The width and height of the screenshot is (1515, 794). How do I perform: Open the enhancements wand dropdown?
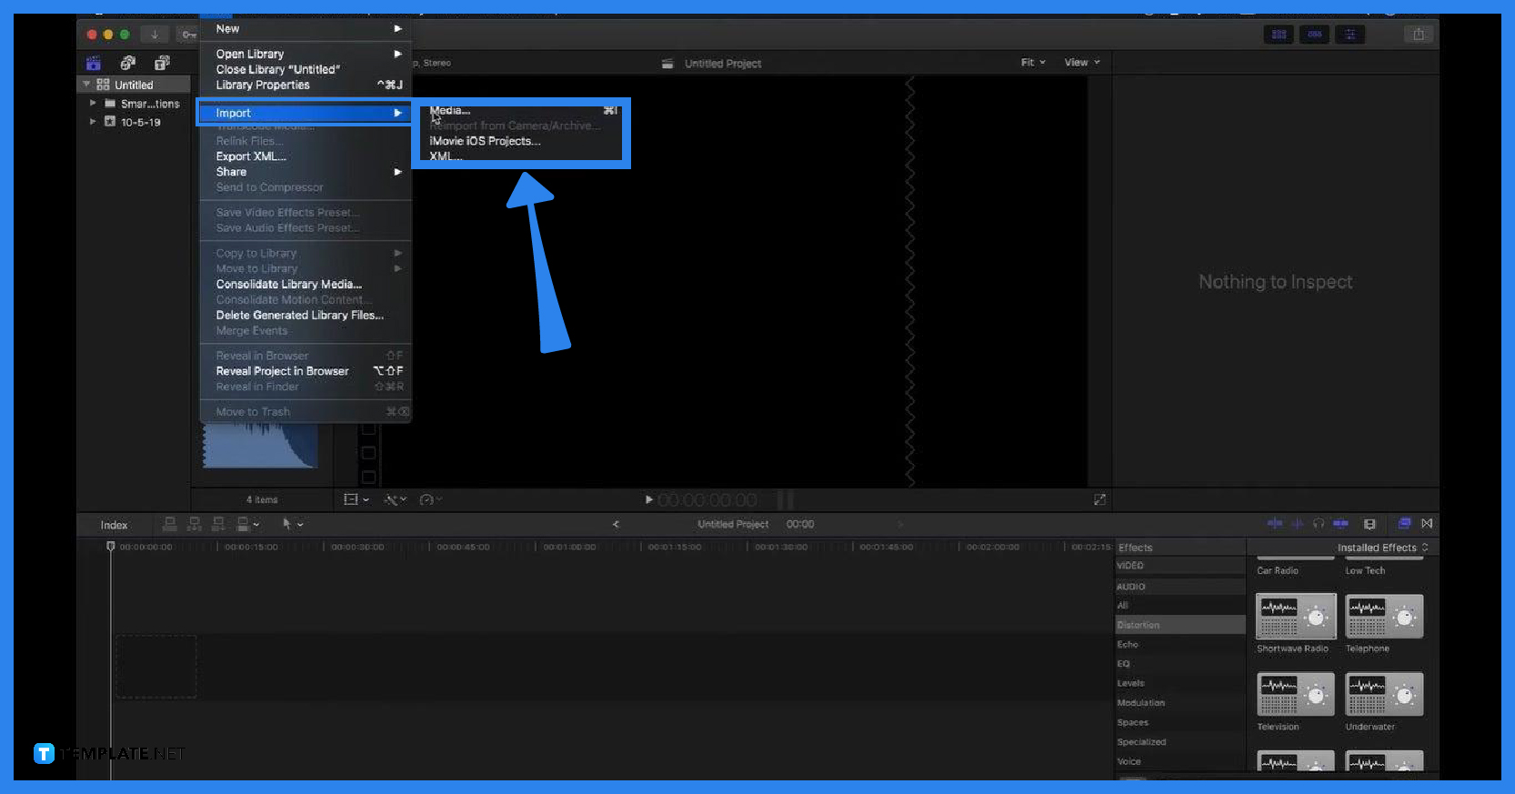(x=395, y=499)
